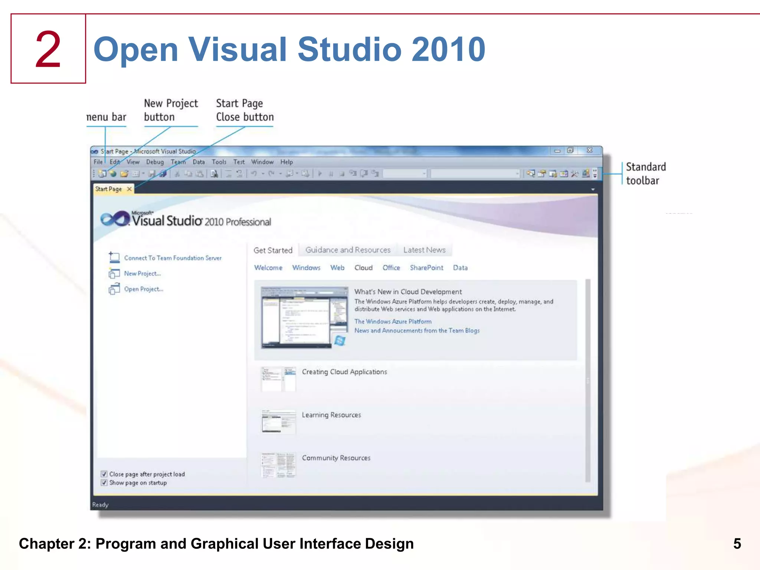Click Connect To Team Foundation Server link

coord(173,258)
